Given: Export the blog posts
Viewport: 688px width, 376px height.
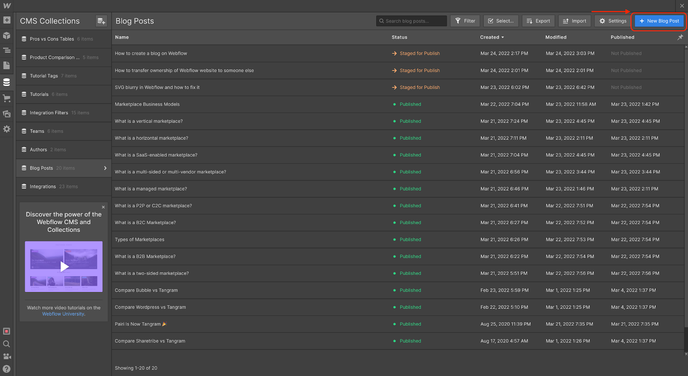Looking at the screenshot, I should pyautogui.click(x=538, y=21).
